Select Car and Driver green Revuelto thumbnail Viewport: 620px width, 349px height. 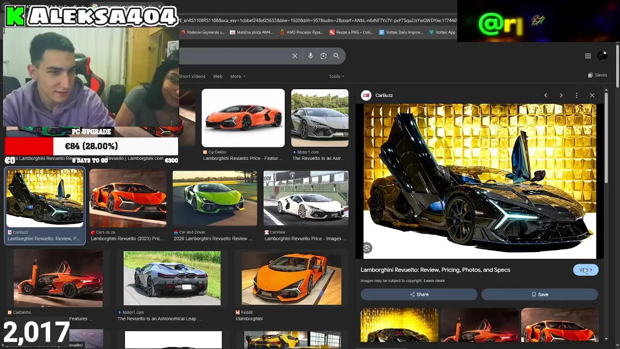(x=215, y=199)
